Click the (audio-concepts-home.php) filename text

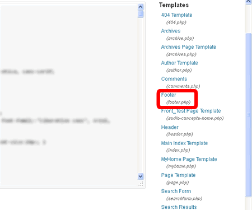[195, 118]
